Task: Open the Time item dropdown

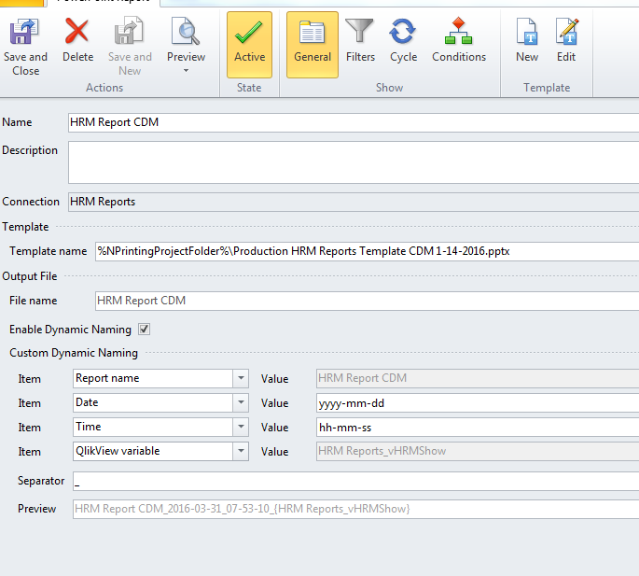Action: click(x=241, y=427)
